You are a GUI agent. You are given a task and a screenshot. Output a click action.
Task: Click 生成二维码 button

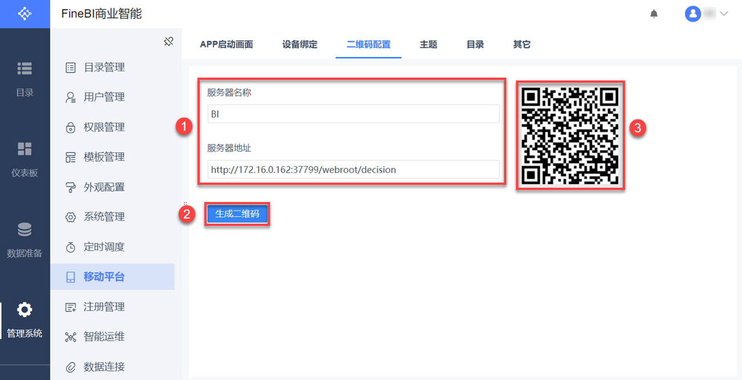click(237, 214)
